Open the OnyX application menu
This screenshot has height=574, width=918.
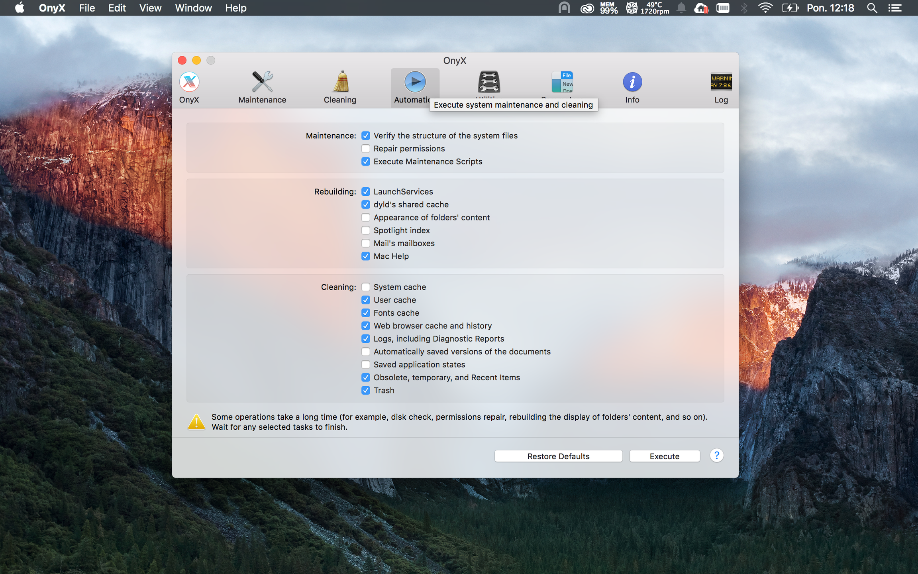click(52, 8)
